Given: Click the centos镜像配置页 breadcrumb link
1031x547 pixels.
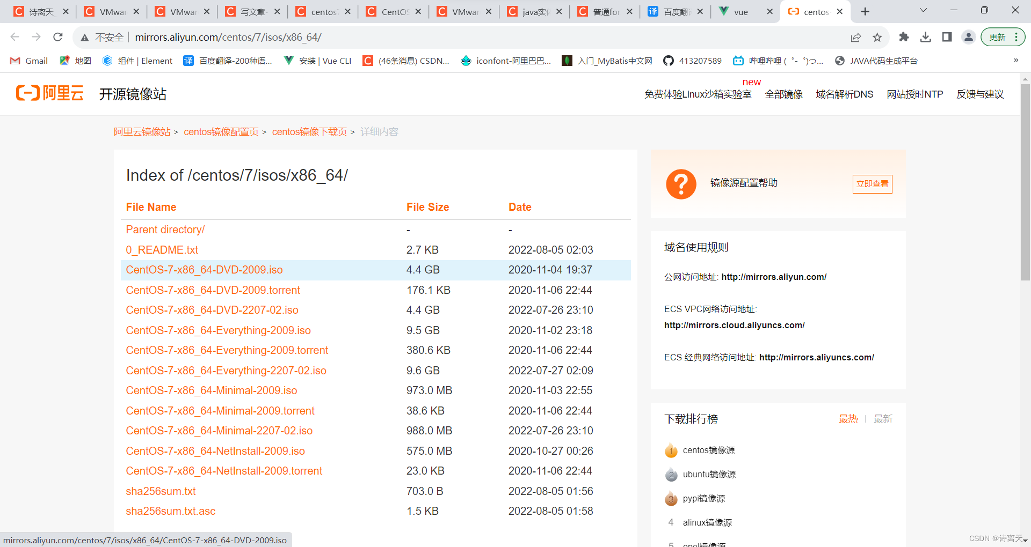Looking at the screenshot, I should (221, 132).
